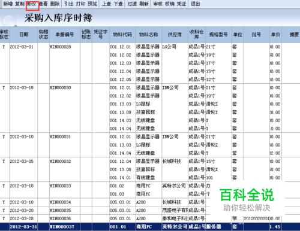The height and width of the screenshot is (231, 300).
Task: Click the 凭证字号 column header
Action: click(101, 35)
